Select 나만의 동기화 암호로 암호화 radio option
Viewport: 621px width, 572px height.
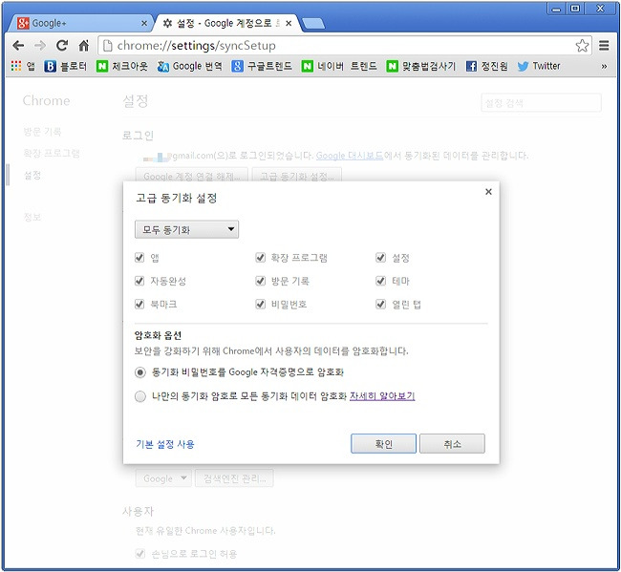coord(140,396)
